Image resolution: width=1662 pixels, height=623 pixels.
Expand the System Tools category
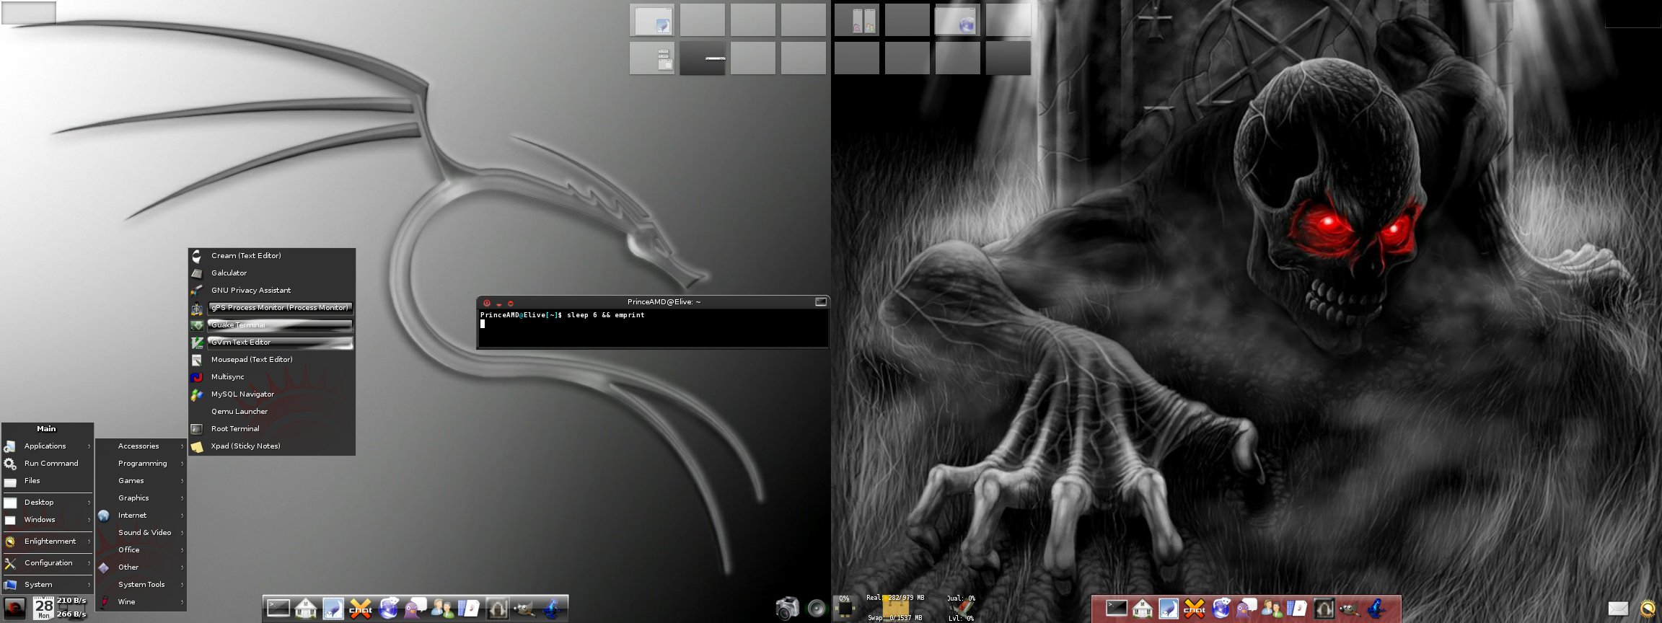coord(141,585)
